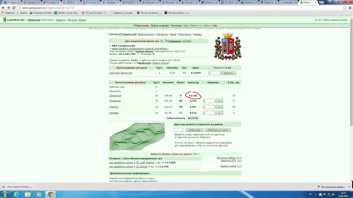353x198 pixels.
Task: Open the media player taskbar icon
Action: [39, 194]
